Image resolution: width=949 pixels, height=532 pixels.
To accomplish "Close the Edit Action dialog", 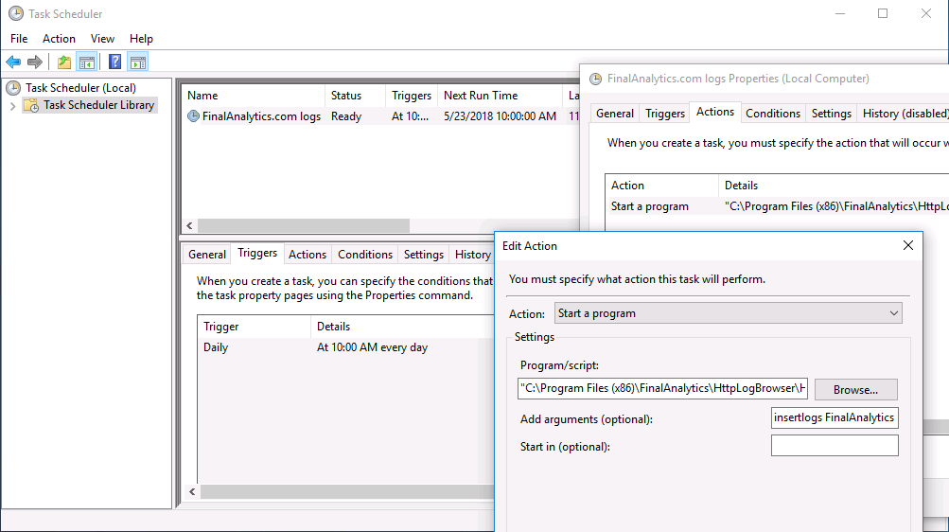I will coord(908,245).
